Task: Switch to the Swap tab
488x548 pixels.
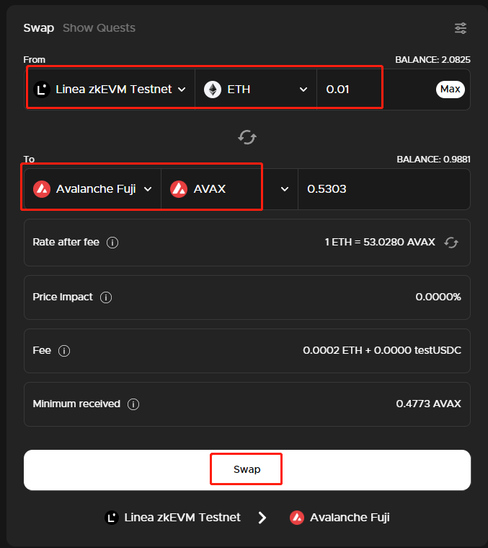Action: click(x=38, y=28)
